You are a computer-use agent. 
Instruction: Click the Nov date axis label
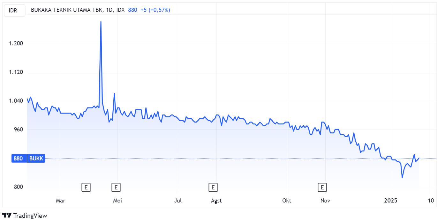coord(325,201)
